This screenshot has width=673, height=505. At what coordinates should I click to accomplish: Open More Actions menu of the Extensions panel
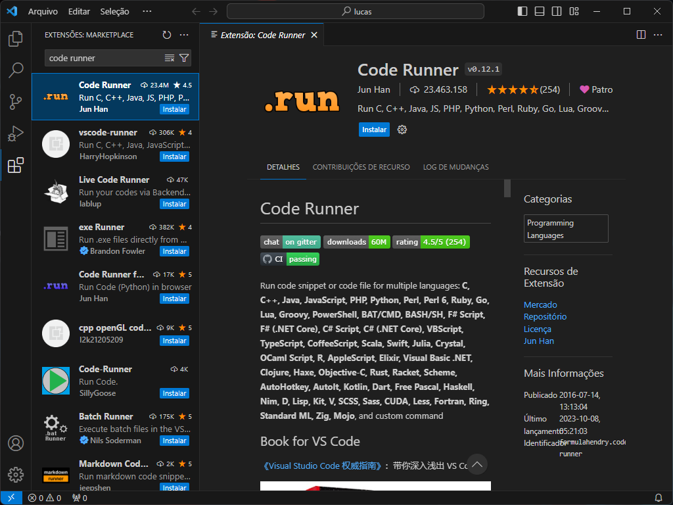click(184, 35)
